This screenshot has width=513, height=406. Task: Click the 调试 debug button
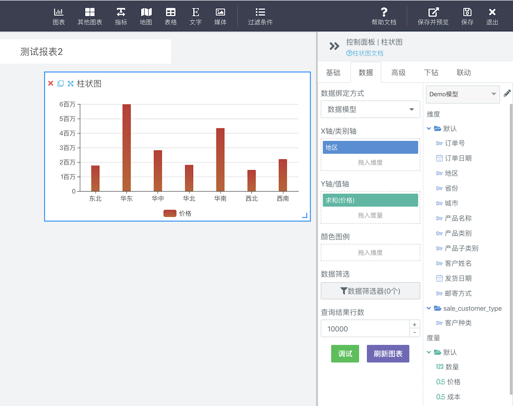tap(345, 354)
